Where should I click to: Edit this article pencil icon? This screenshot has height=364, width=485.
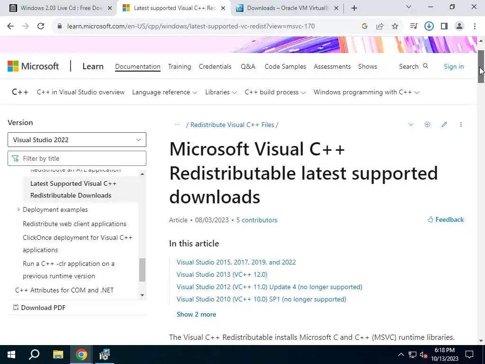(444, 125)
